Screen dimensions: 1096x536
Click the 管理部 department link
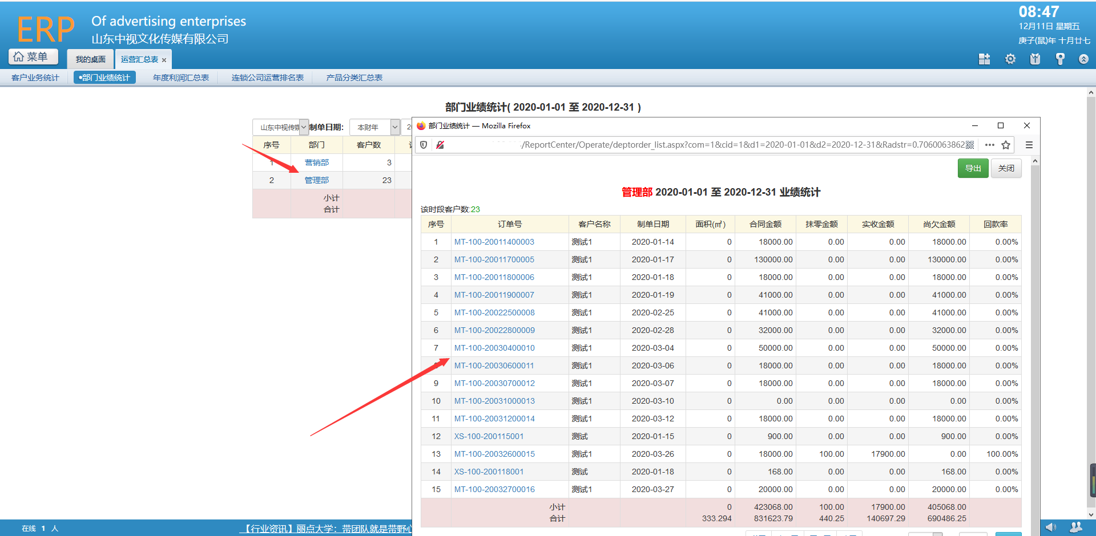click(x=317, y=180)
